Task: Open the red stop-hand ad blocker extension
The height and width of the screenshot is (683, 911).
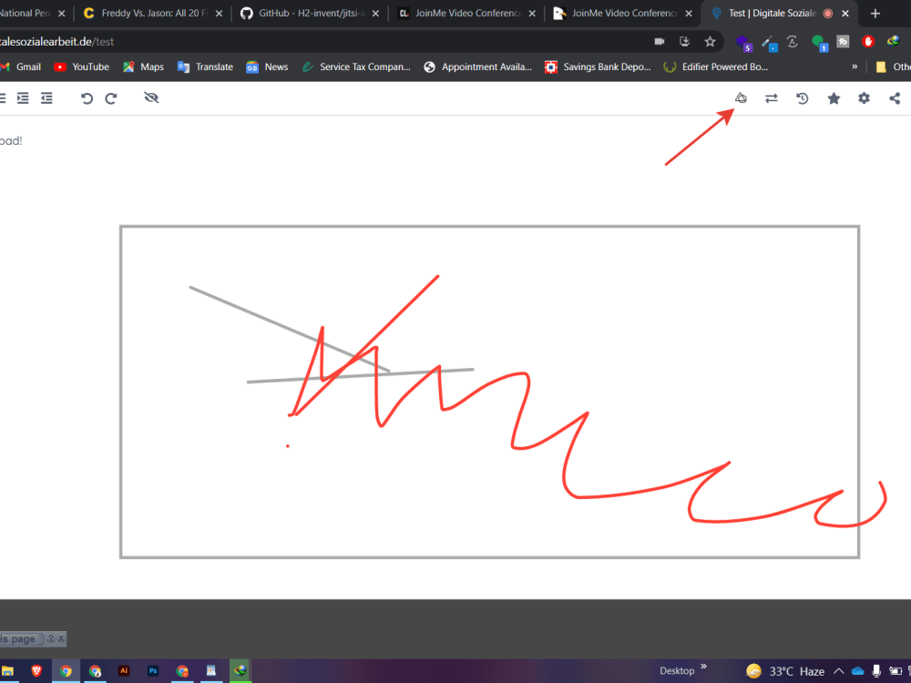Action: point(868,41)
